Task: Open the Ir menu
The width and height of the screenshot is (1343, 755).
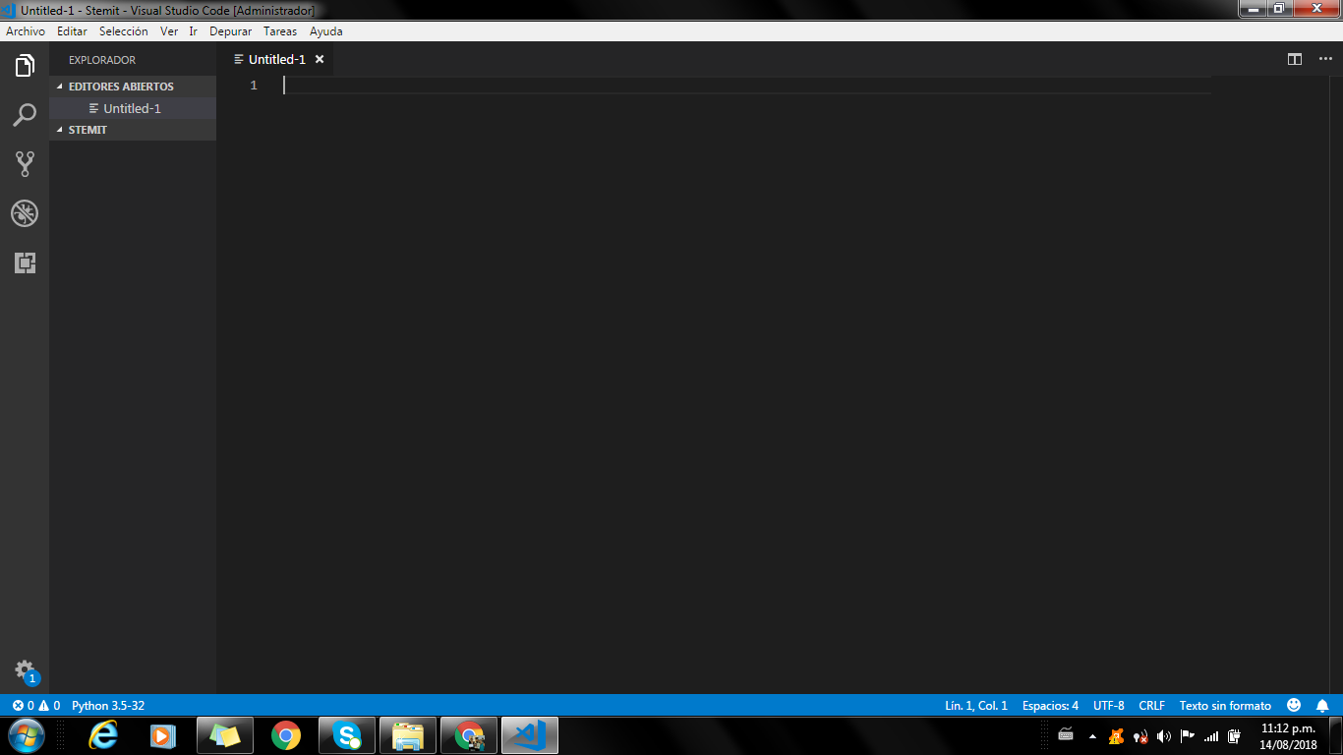Action: (x=194, y=31)
